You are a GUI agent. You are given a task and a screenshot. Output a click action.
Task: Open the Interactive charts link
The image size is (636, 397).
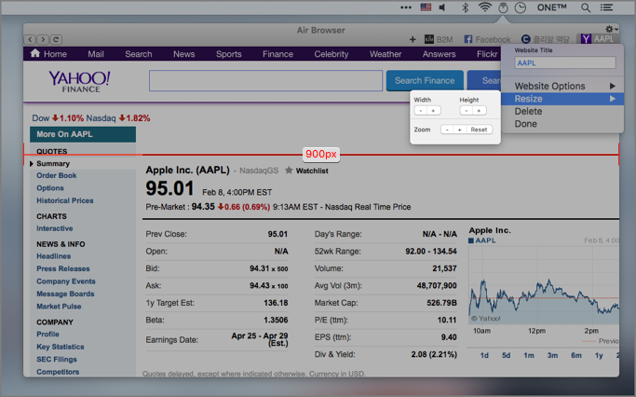click(55, 228)
